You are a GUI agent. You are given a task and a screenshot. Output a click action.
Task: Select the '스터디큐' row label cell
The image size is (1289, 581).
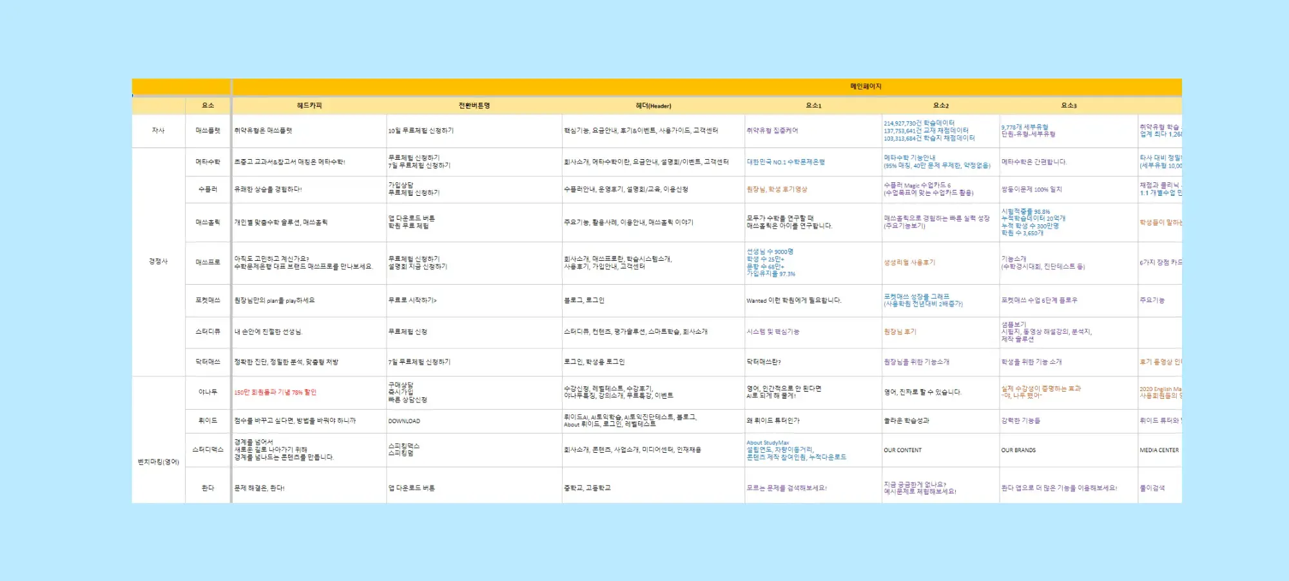[208, 332]
